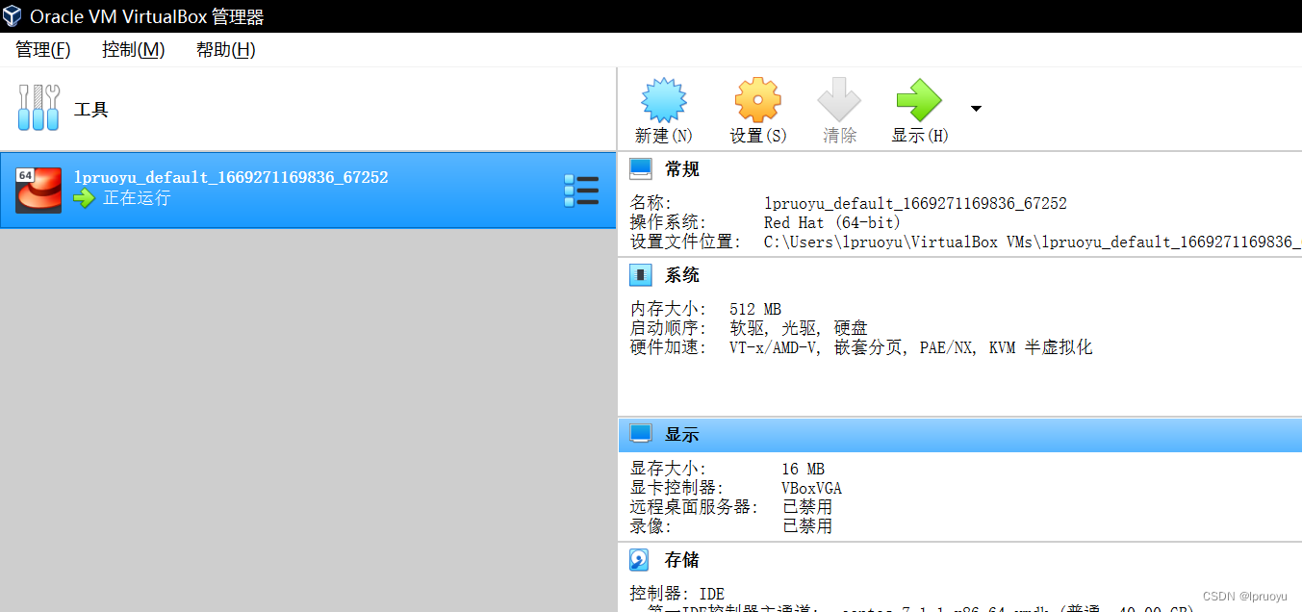Expand the dropdown arrow beside 显示(H)
The image size is (1302, 612).
(x=976, y=109)
